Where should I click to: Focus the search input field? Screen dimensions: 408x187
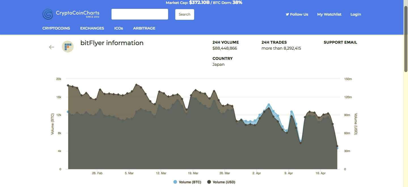[140, 14]
